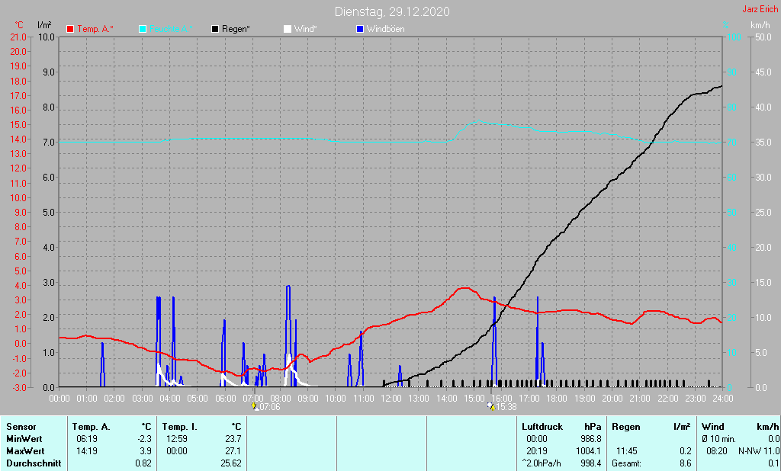
Task: Click the 'Gesamt:' rain total label
Action: (x=626, y=463)
